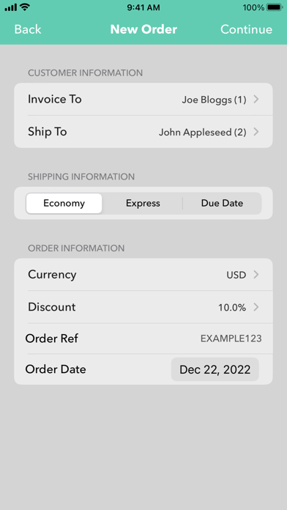Viewport: 287px width, 510px height.
Task: Edit the Order Ref EXAMPLE123 field
Action: (x=231, y=339)
